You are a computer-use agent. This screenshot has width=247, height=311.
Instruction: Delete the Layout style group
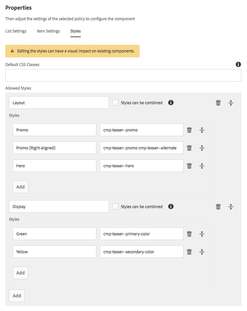click(218, 103)
